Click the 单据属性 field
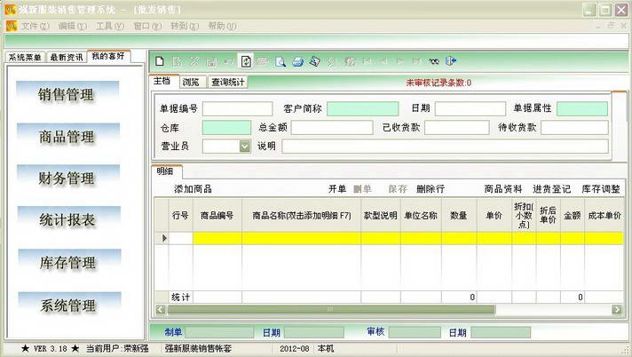The height and width of the screenshot is (357, 632). [x=582, y=109]
